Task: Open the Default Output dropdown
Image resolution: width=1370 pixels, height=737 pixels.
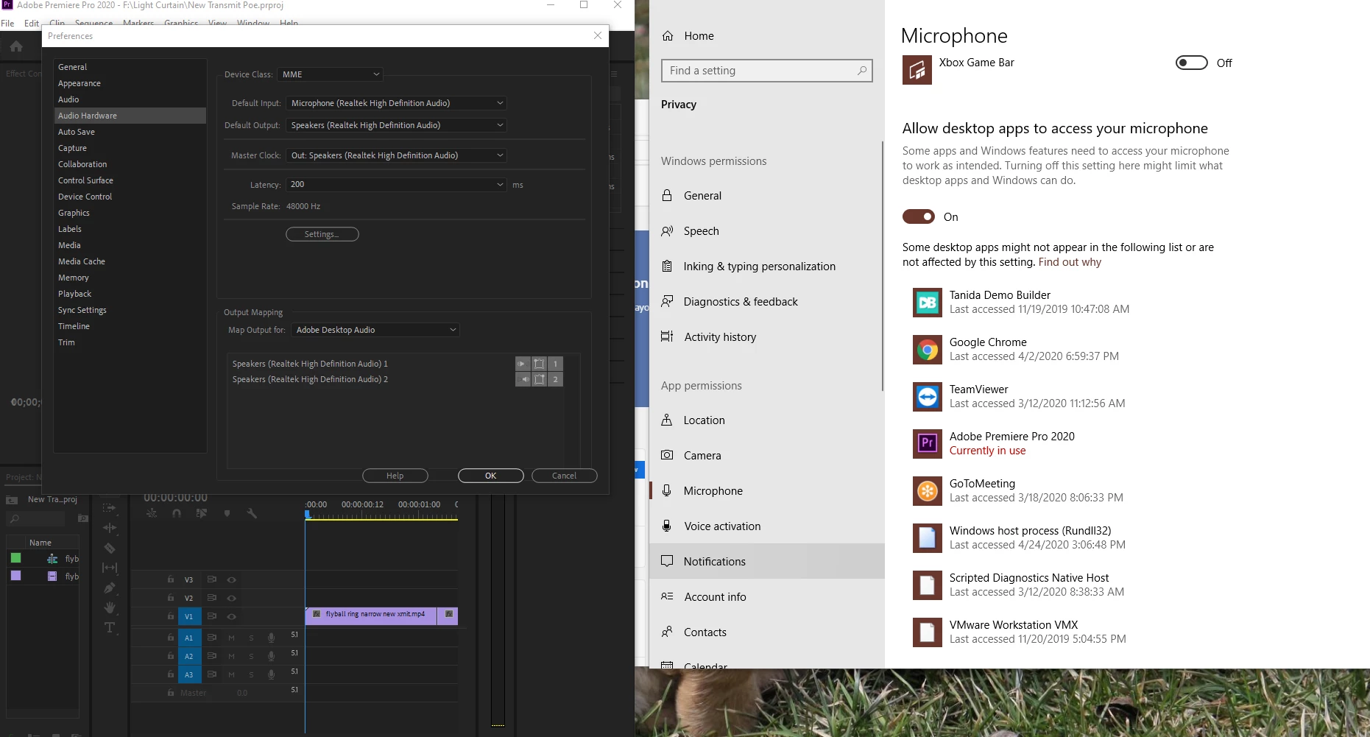Action: tap(397, 125)
